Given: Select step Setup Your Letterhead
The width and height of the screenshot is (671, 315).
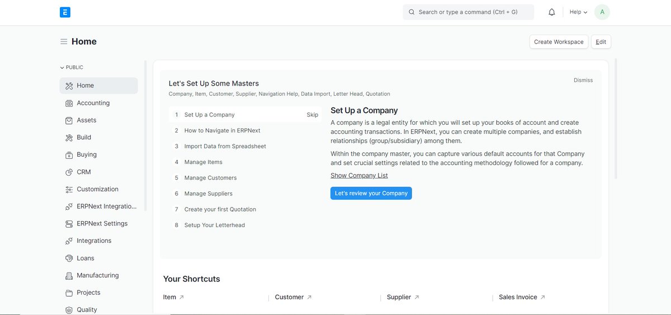Looking at the screenshot, I should 245,225.
